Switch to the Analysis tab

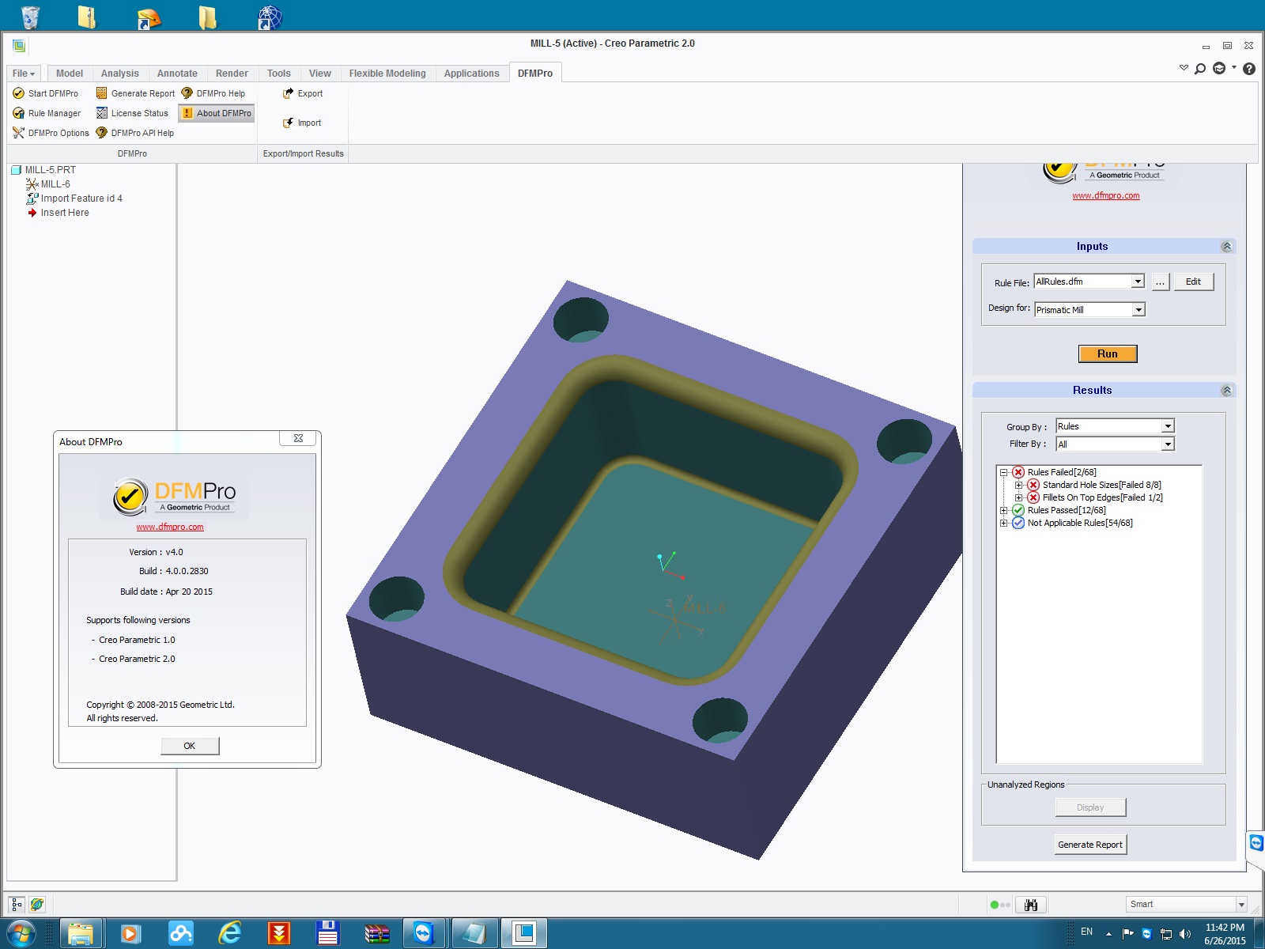(120, 74)
